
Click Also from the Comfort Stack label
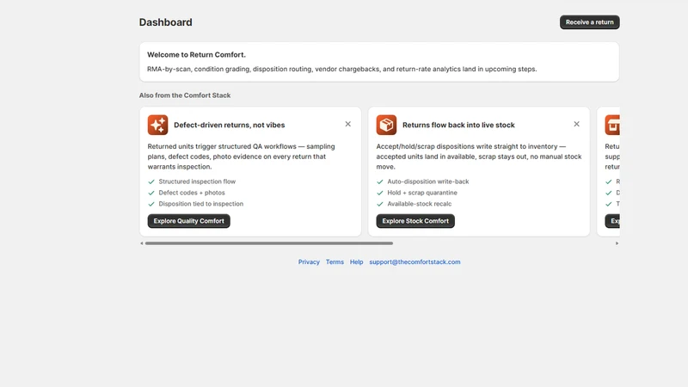tap(185, 95)
